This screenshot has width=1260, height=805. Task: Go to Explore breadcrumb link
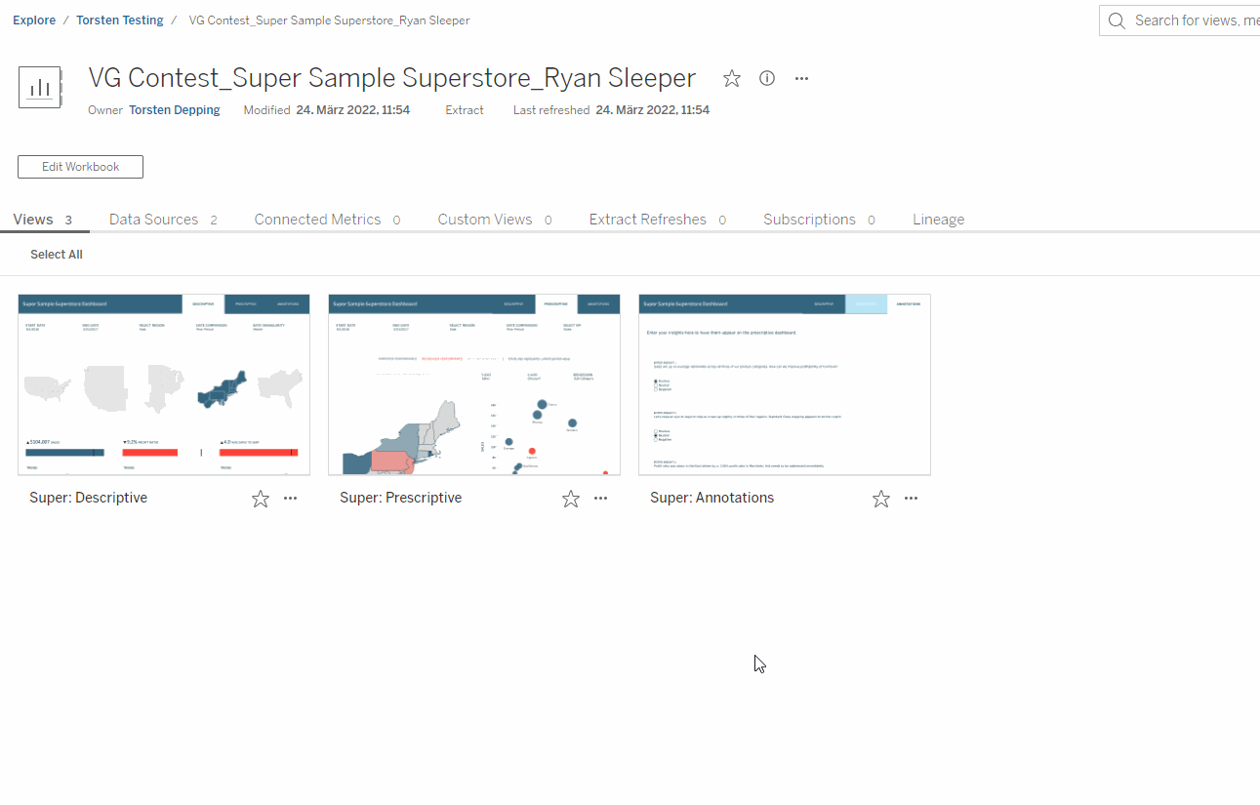click(34, 20)
